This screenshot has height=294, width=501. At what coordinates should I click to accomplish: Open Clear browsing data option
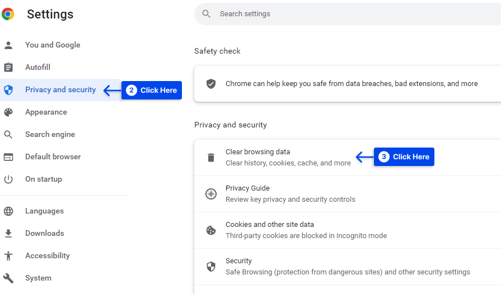[348, 158]
